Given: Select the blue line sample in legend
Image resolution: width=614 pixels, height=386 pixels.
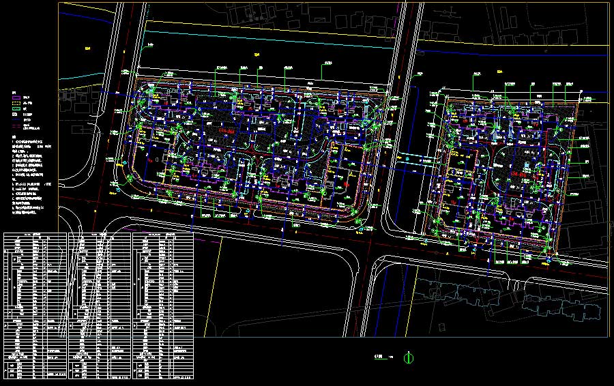Looking at the screenshot, I should [x=17, y=120].
